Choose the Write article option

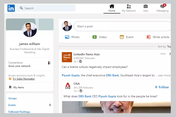coord(158,37)
